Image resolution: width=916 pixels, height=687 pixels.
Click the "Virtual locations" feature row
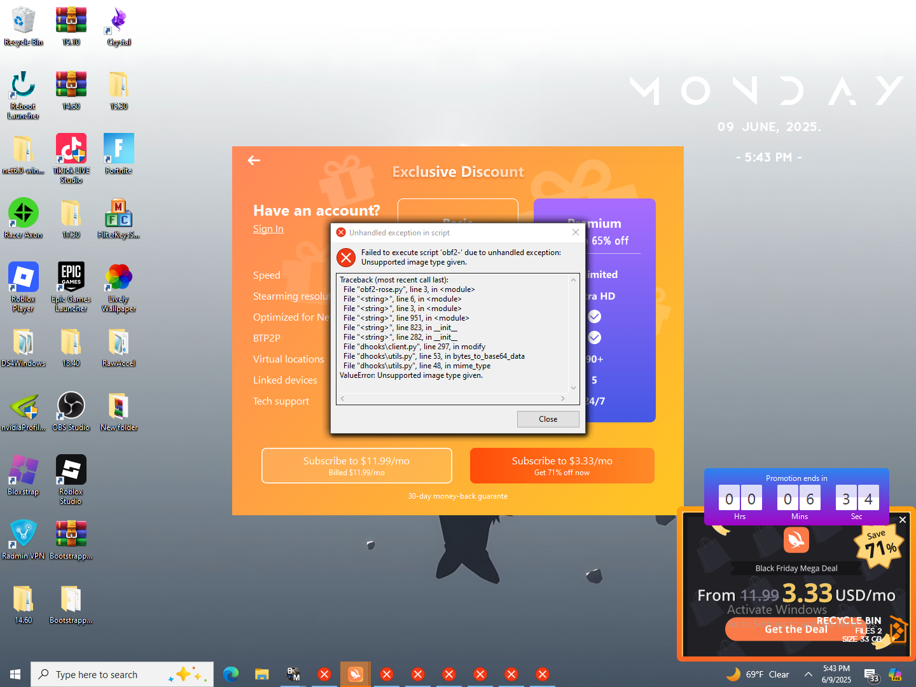click(x=289, y=359)
